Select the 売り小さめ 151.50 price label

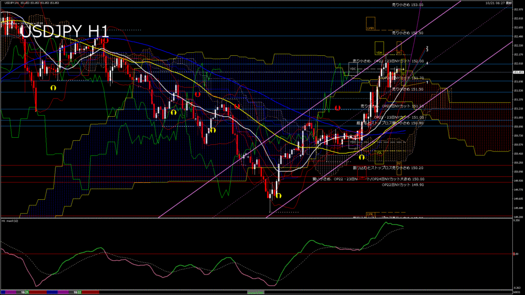tap(408, 89)
